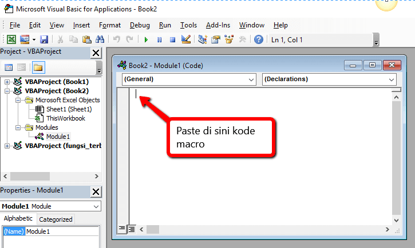Open Find with binoculars icon
Viewport: 415px width, 248px height.
tap(100, 39)
